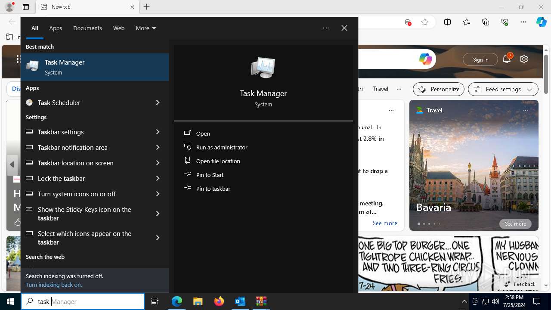Click the See more link on news card

pos(385,223)
